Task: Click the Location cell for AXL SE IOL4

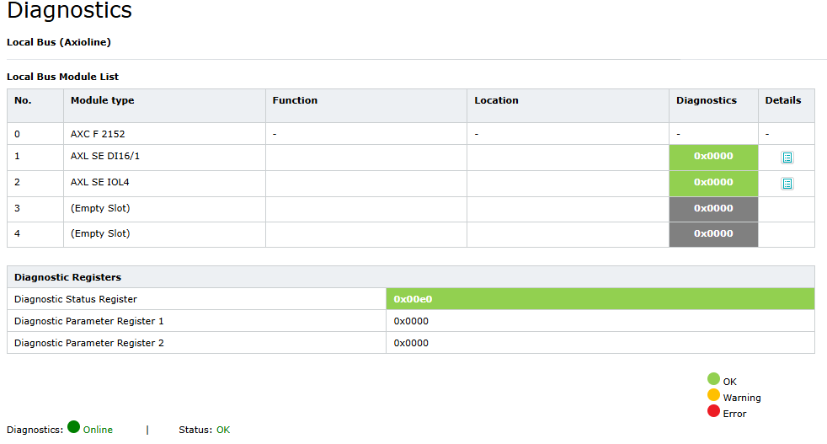Action: pyautogui.click(x=568, y=183)
